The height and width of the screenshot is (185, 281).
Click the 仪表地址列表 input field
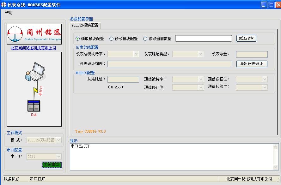(170, 64)
